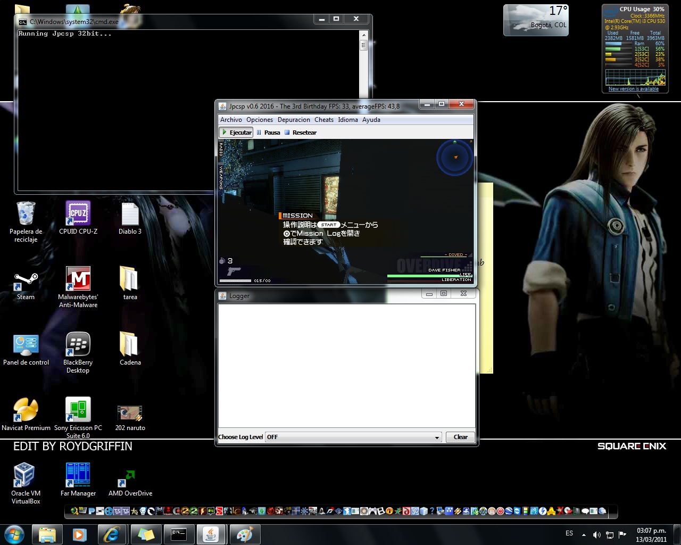Minimize the Logger internal window
Viewport: 681px width, 545px height.
click(x=429, y=293)
